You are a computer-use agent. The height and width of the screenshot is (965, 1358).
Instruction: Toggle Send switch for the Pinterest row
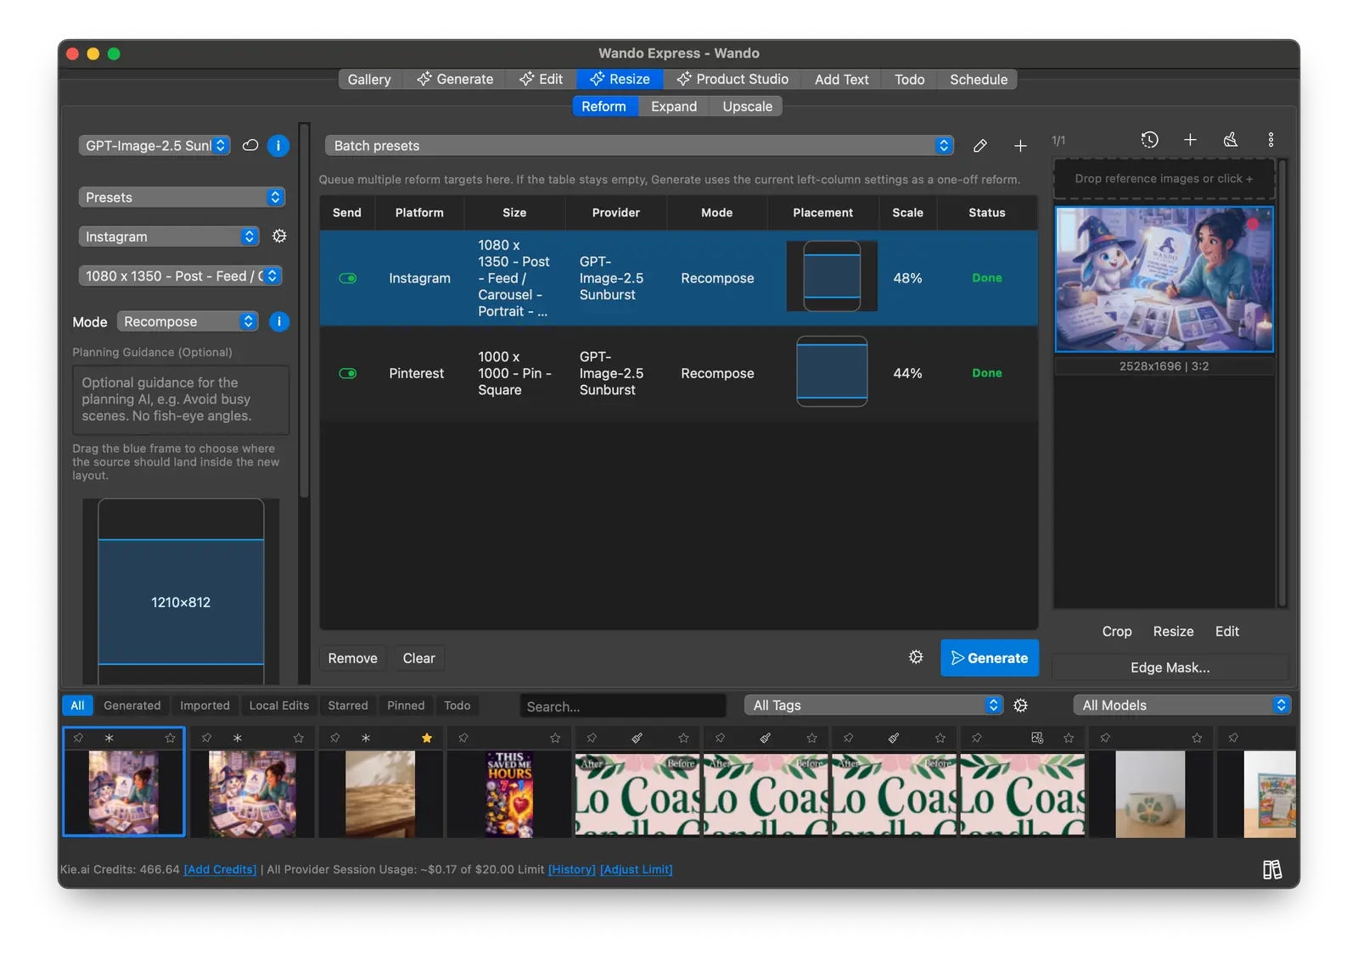click(348, 373)
